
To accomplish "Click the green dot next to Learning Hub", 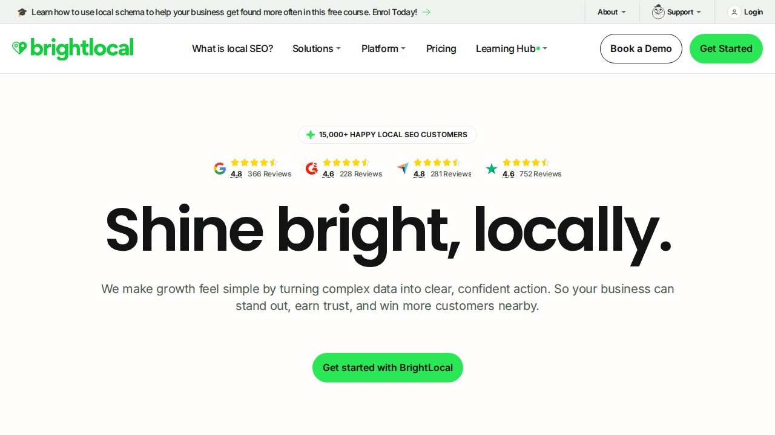I will pyautogui.click(x=538, y=48).
